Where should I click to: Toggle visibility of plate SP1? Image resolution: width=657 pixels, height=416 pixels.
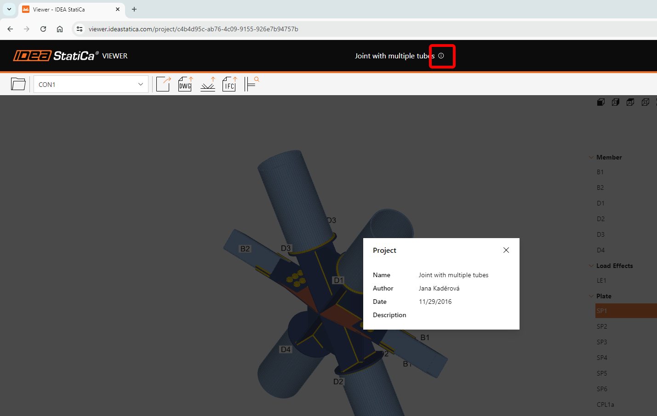(602, 310)
